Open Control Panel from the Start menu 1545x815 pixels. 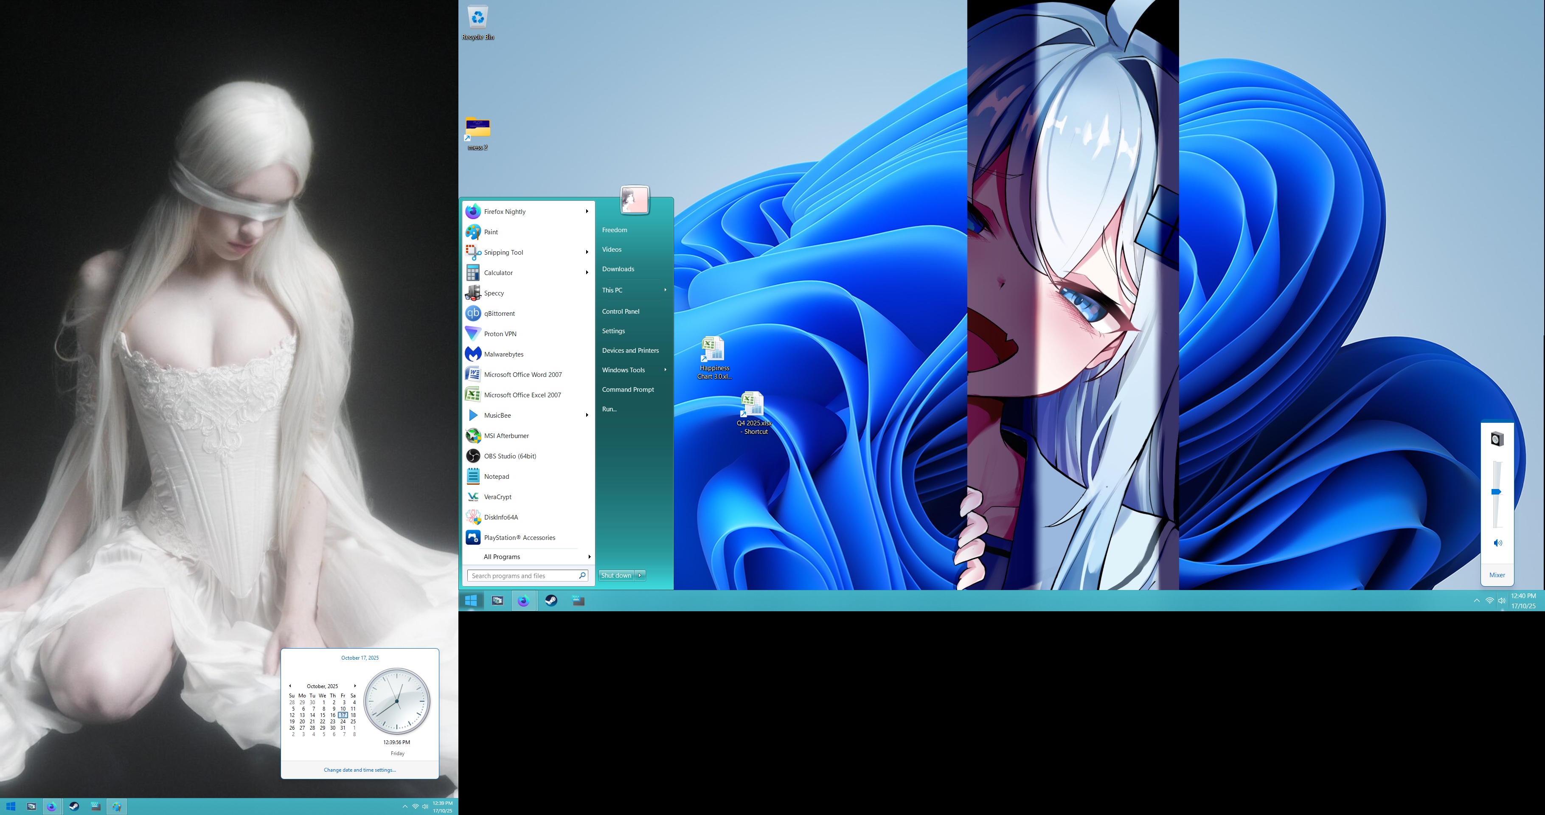[x=620, y=311]
